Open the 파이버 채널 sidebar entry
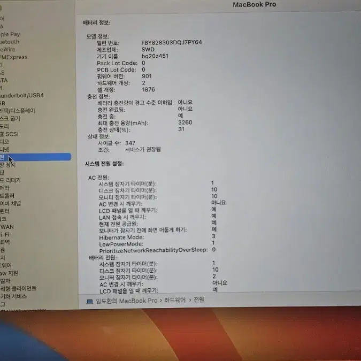 (x=10, y=204)
